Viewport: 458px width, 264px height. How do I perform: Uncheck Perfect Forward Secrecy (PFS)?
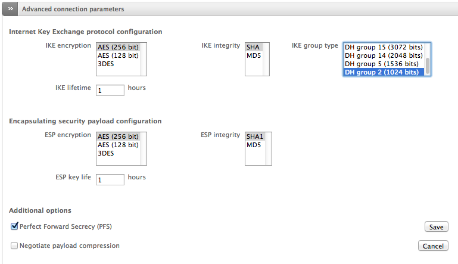(x=14, y=226)
